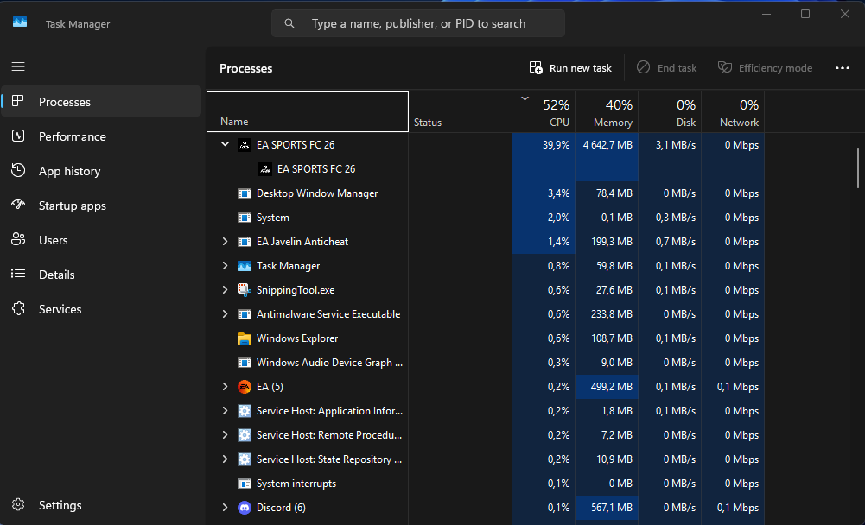Image resolution: width=865 pixels, height=525 pixels.
Task: Click the Desktop Window Manager icon
Action: [245, 193]
